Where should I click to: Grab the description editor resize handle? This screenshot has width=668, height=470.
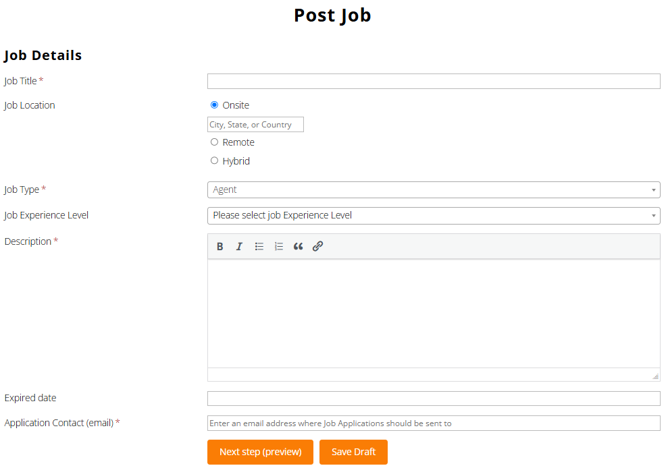(656, 376)
